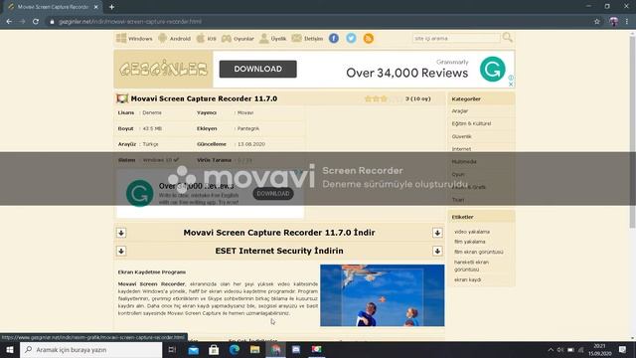Open the Windows category in site navigation
The width and height of the screenshot is (636, 358).
point(134,39)
